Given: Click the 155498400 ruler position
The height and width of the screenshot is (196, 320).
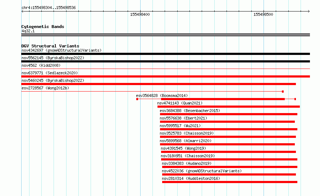Looking at the screenshot, I should (140, 14).
